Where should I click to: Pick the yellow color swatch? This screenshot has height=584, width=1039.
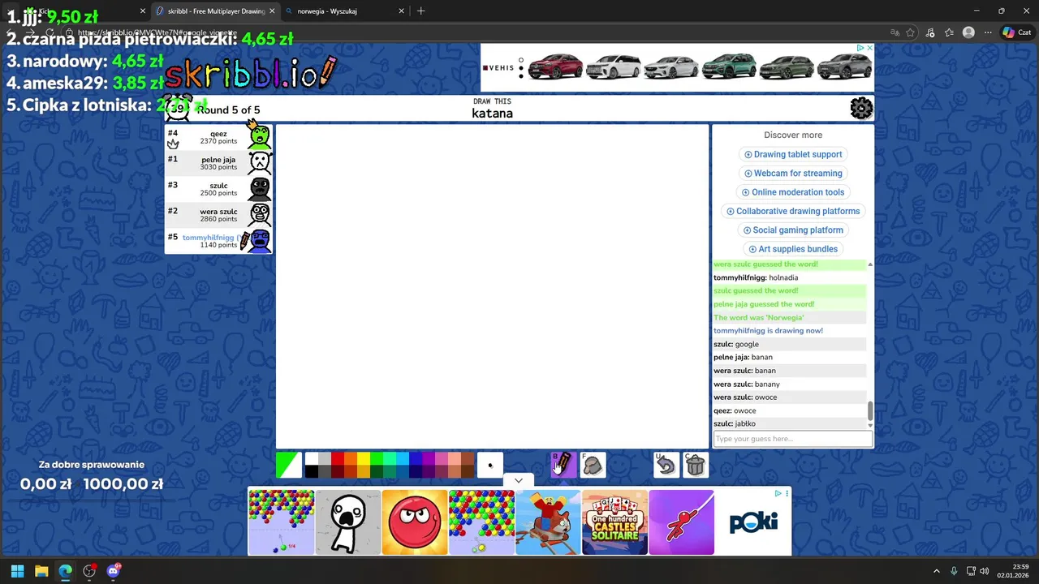(364, 459)
